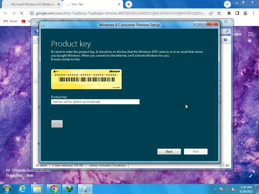Viewport: 259px width, 194px height.
Task: Show hidden tray icons arrow
Action: pyautogui.click(x=215, y=189)
